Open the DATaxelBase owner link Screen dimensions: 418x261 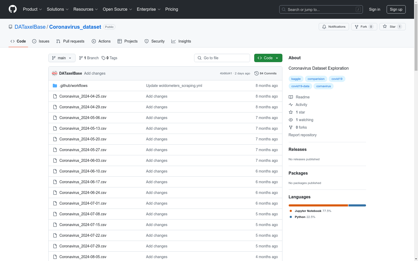(30, 27)
